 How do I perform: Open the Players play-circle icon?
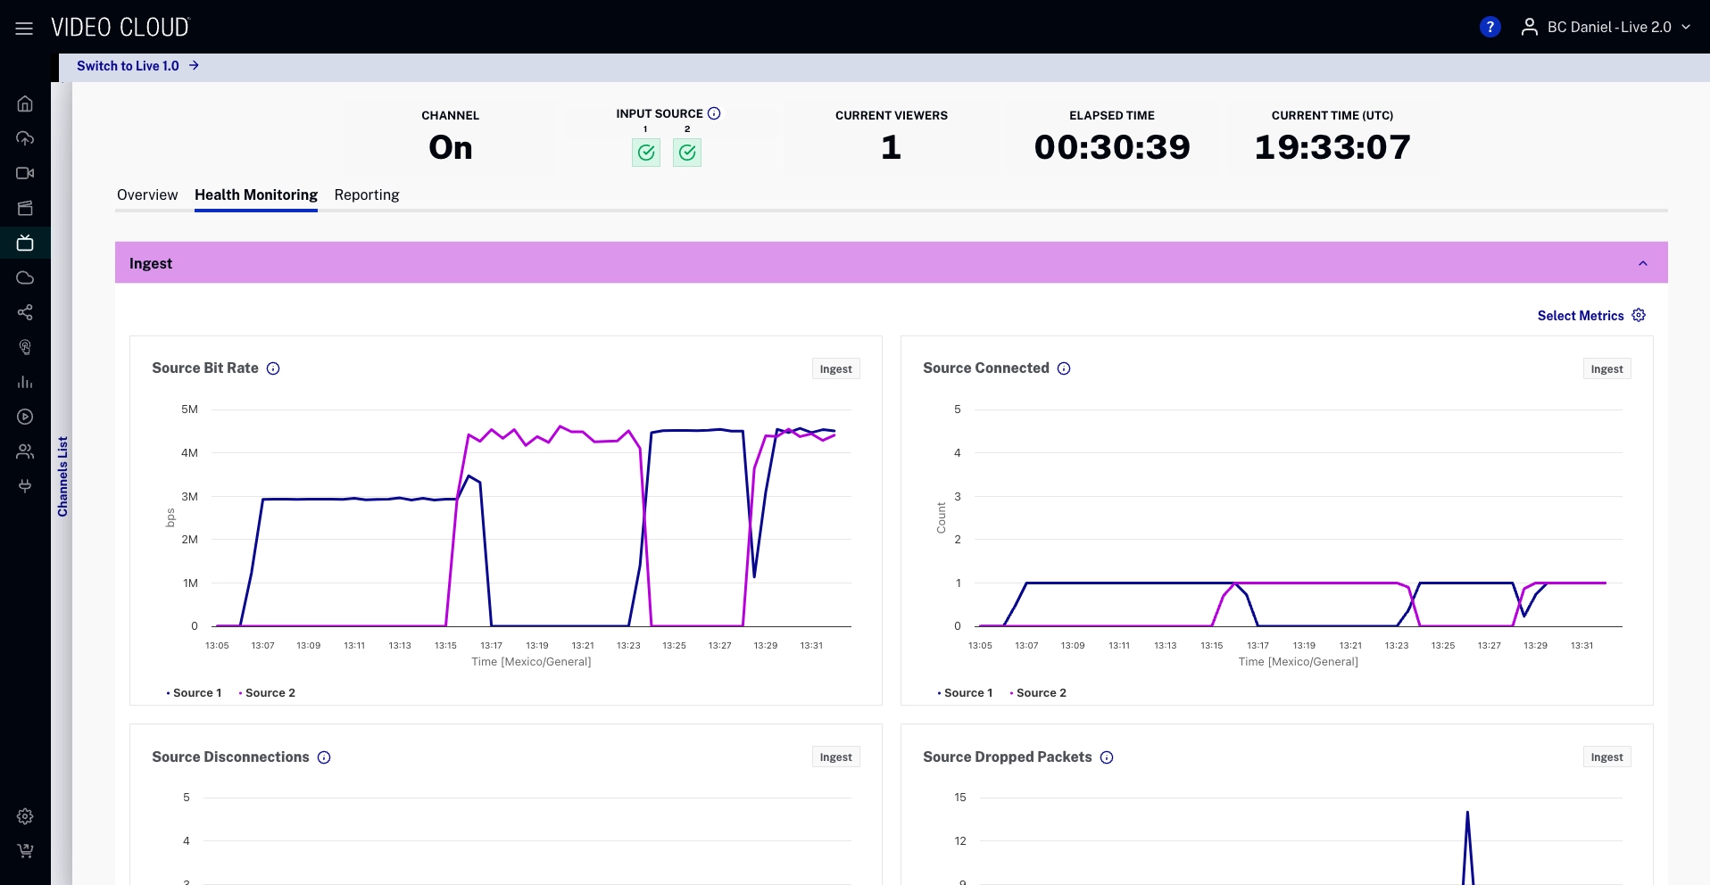[25, 417]
